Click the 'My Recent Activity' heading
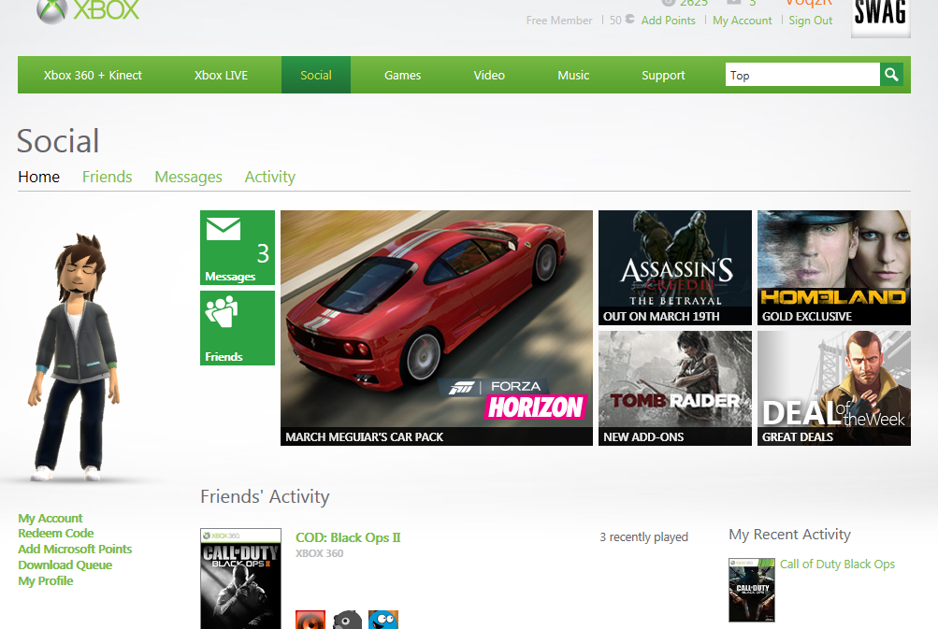938x629 pixels. click(x=789, y=535)
